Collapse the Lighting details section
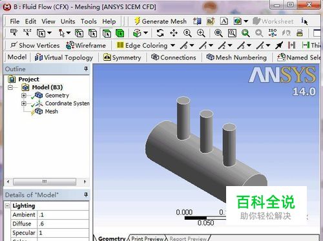The image size is (323, 241). (x=7, y=206)
